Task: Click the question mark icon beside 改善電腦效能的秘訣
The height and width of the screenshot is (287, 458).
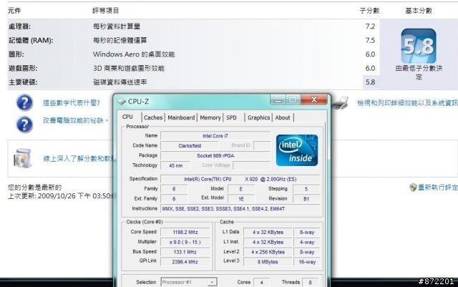Action: click(24, 125)
